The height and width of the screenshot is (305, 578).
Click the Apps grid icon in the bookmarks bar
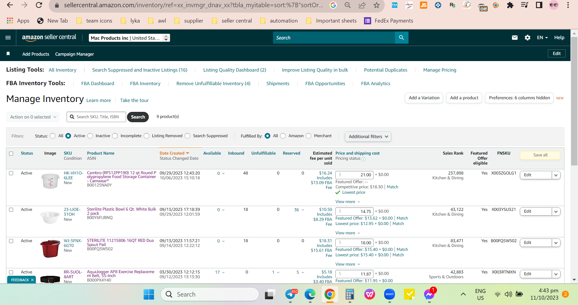(x=10, y=20)
